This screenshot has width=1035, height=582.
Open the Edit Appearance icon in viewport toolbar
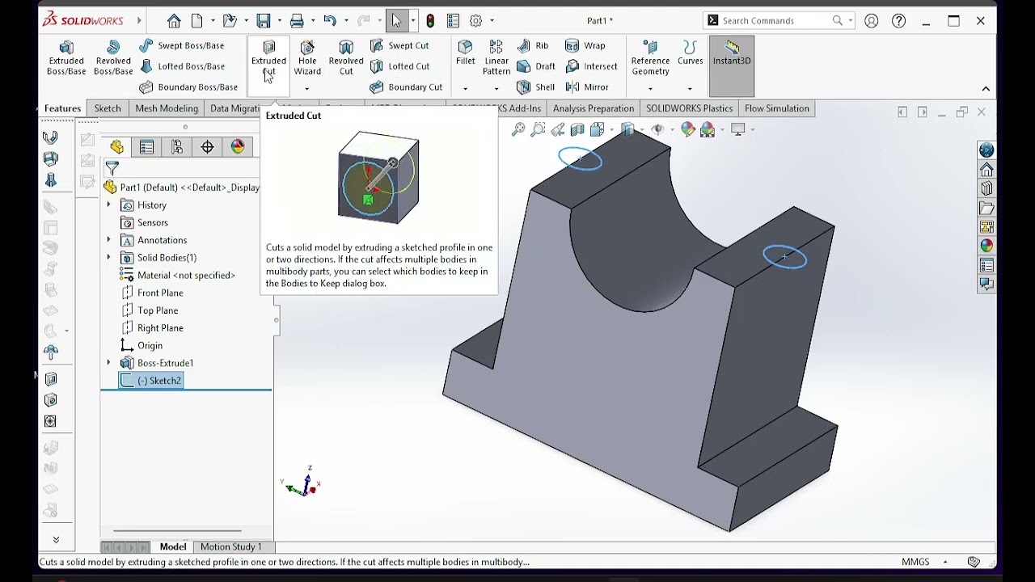[x=688, y=129]
